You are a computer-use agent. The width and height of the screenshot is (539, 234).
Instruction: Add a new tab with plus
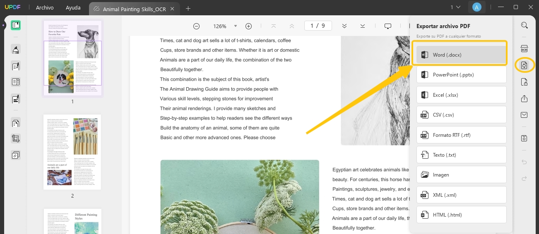[x=188, y=8]
